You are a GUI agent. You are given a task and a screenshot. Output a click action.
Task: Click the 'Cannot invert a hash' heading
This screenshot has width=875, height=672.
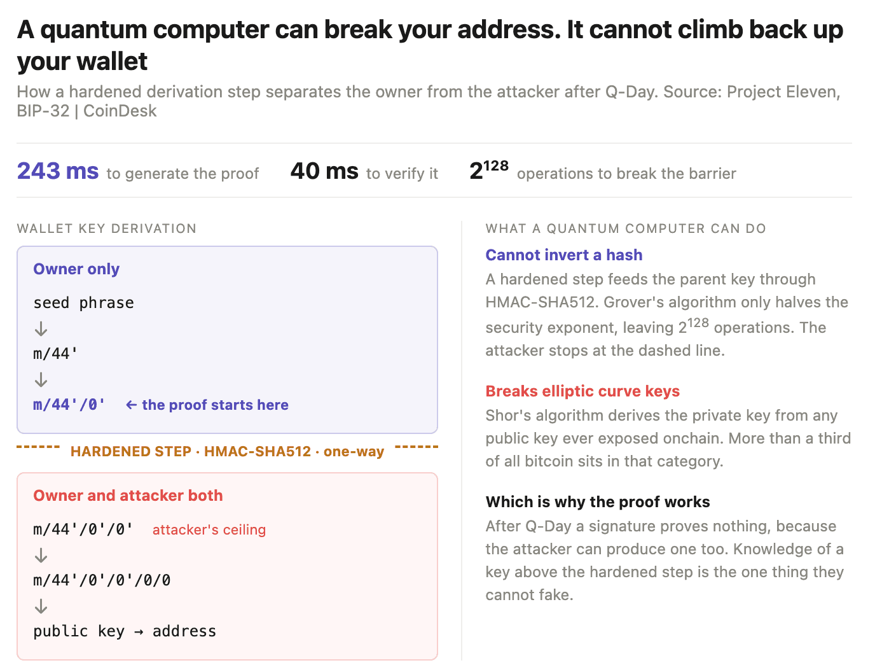click(x=563, y=255)
